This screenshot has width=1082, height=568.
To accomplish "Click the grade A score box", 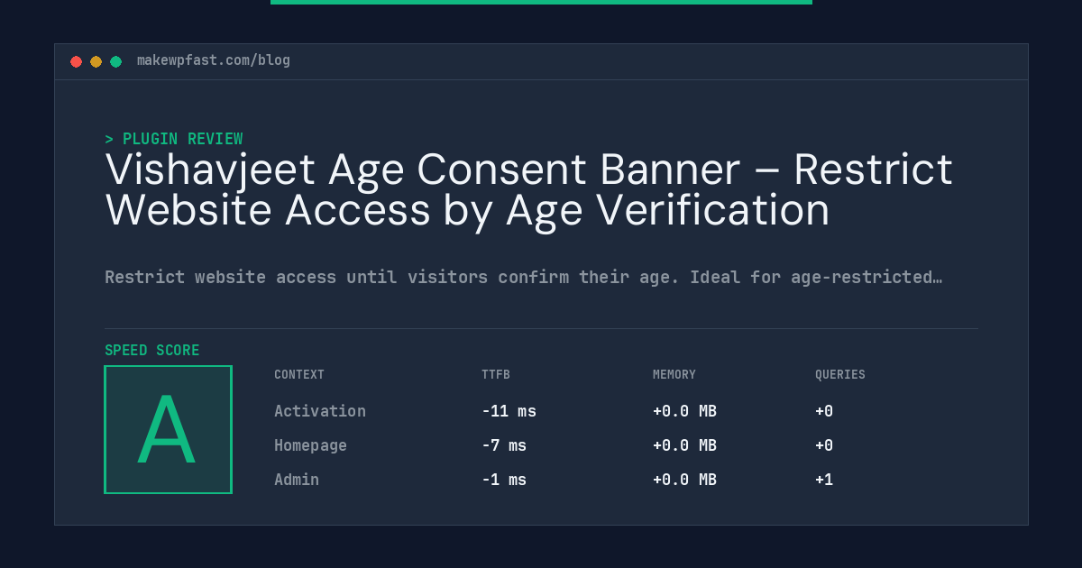I will coord(169,429).
